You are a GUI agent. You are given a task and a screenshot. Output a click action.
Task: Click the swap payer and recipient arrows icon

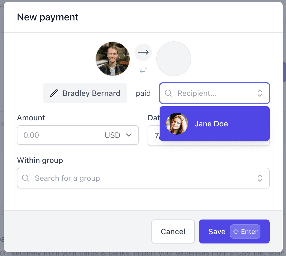(143, 70)
